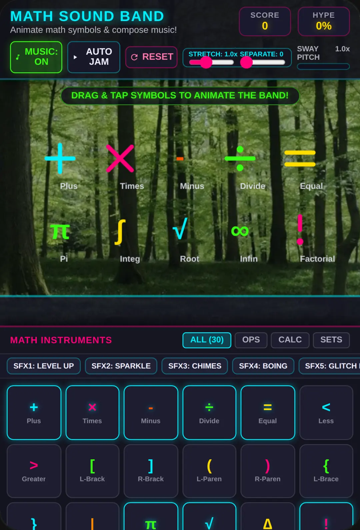Toggle the Equal instrument tile
This screenshot has width=360, height=530.
pyautogui.click(x=268, y=413)
